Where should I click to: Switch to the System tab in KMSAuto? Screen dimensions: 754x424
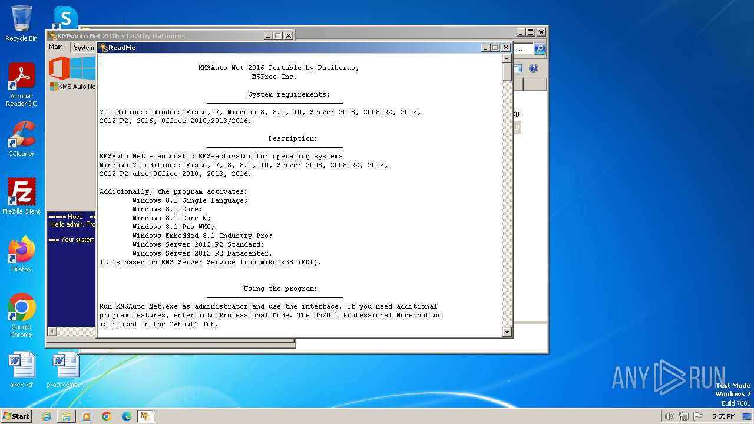coord(84,48)
